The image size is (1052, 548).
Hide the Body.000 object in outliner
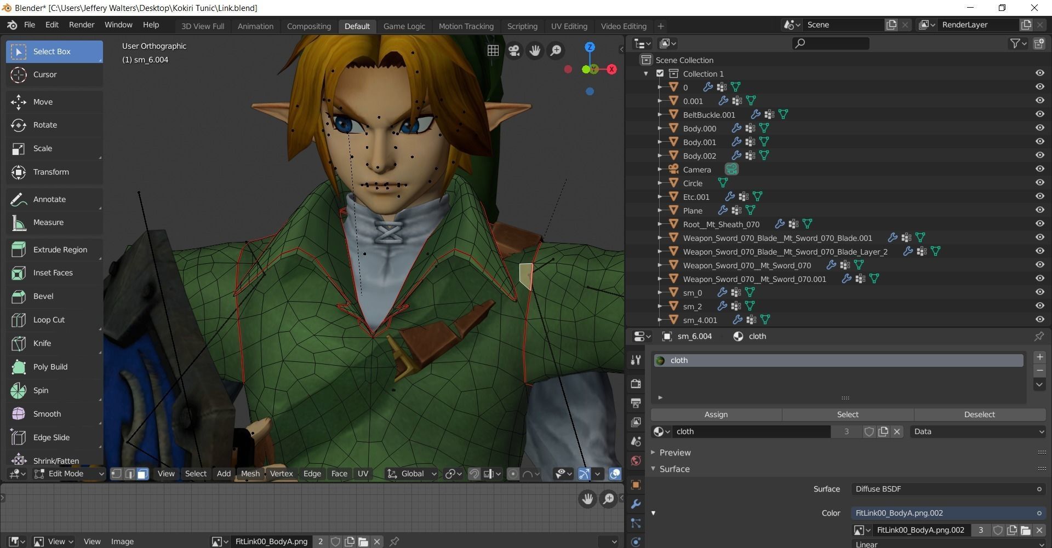point(1039,128)
